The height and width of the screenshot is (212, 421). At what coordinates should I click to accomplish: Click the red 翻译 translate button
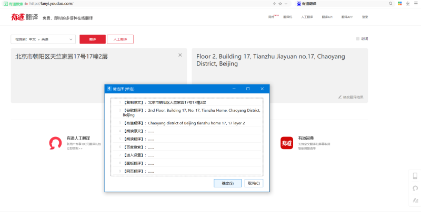93,39
